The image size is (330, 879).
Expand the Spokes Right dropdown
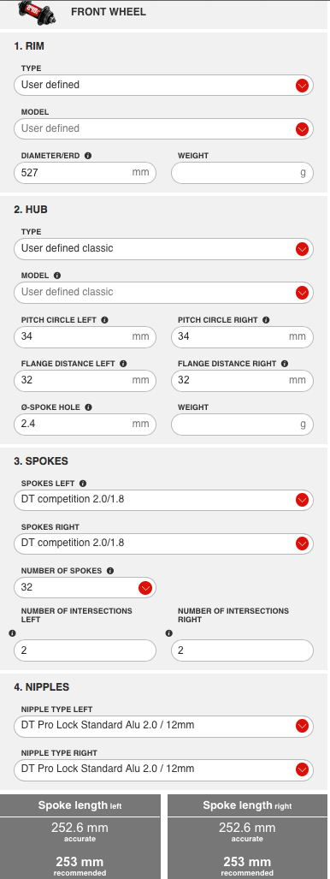163,543
